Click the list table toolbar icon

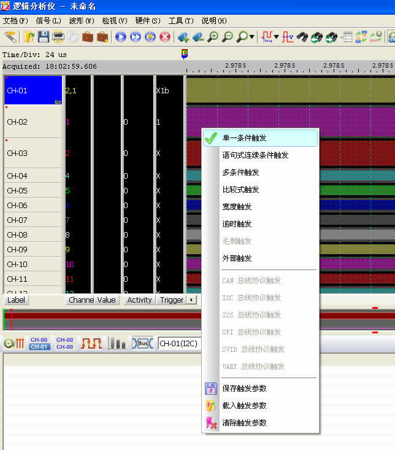click(347, 37)
